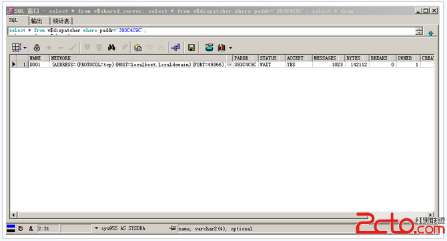This screenshot has width=447, height=241.
Task: Minimize the SQL window
Action: (x=418, y=11)
